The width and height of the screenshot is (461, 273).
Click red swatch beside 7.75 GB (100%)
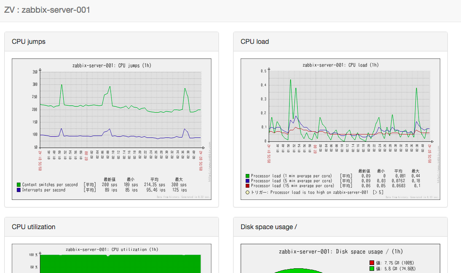[x=372, y=263]
